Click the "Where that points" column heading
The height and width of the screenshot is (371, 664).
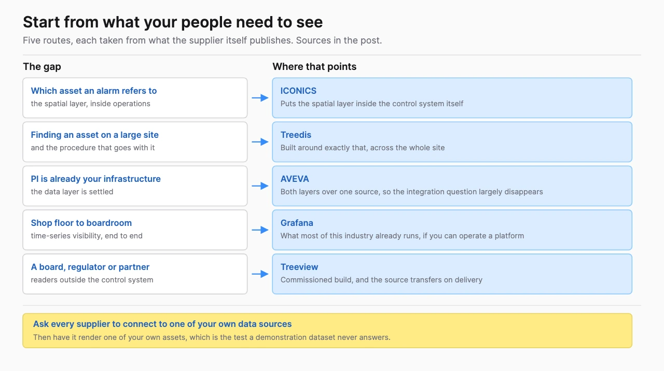[314, 67]
